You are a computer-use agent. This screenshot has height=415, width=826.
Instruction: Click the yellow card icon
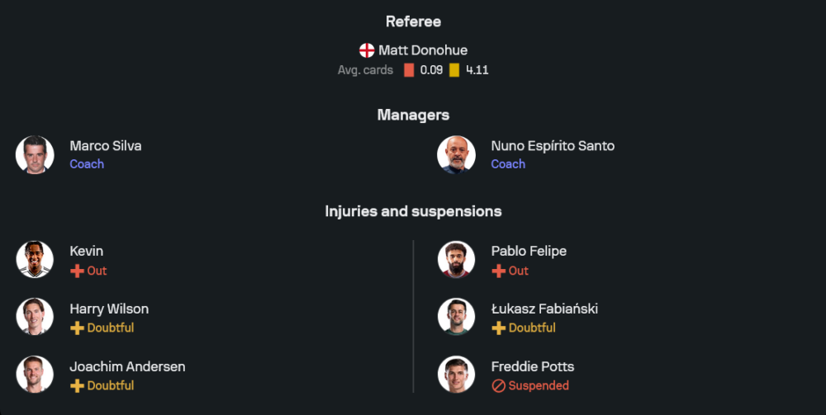[x=454, y=70]
